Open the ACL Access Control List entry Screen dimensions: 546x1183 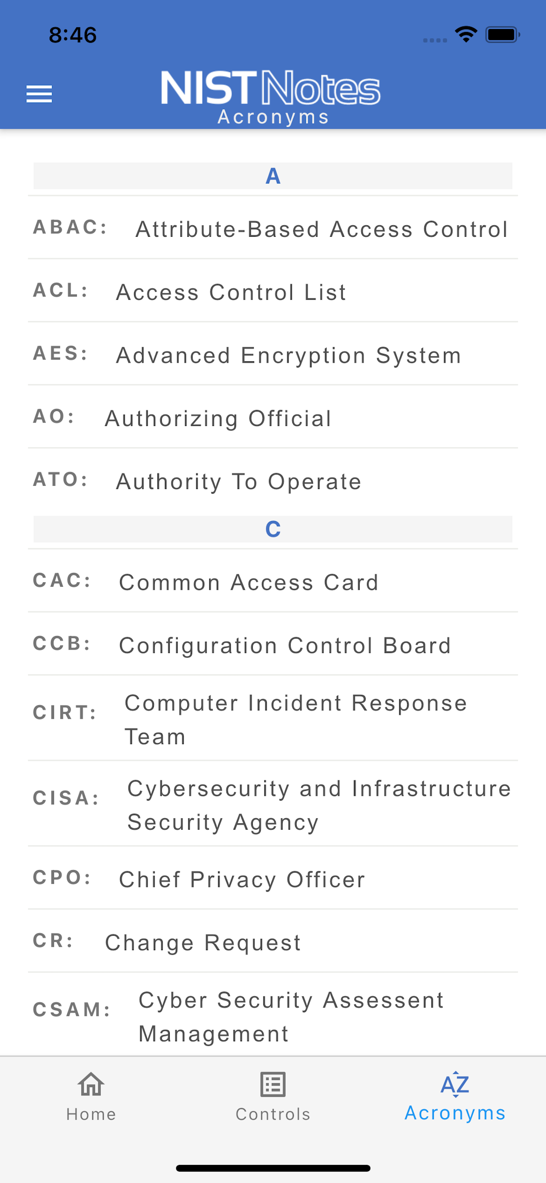[x=273, y=291]
